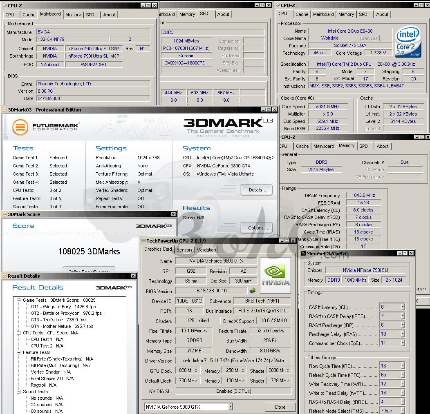
Task: Click the Options... button in 3DMark03
Action: pos(257,228)
